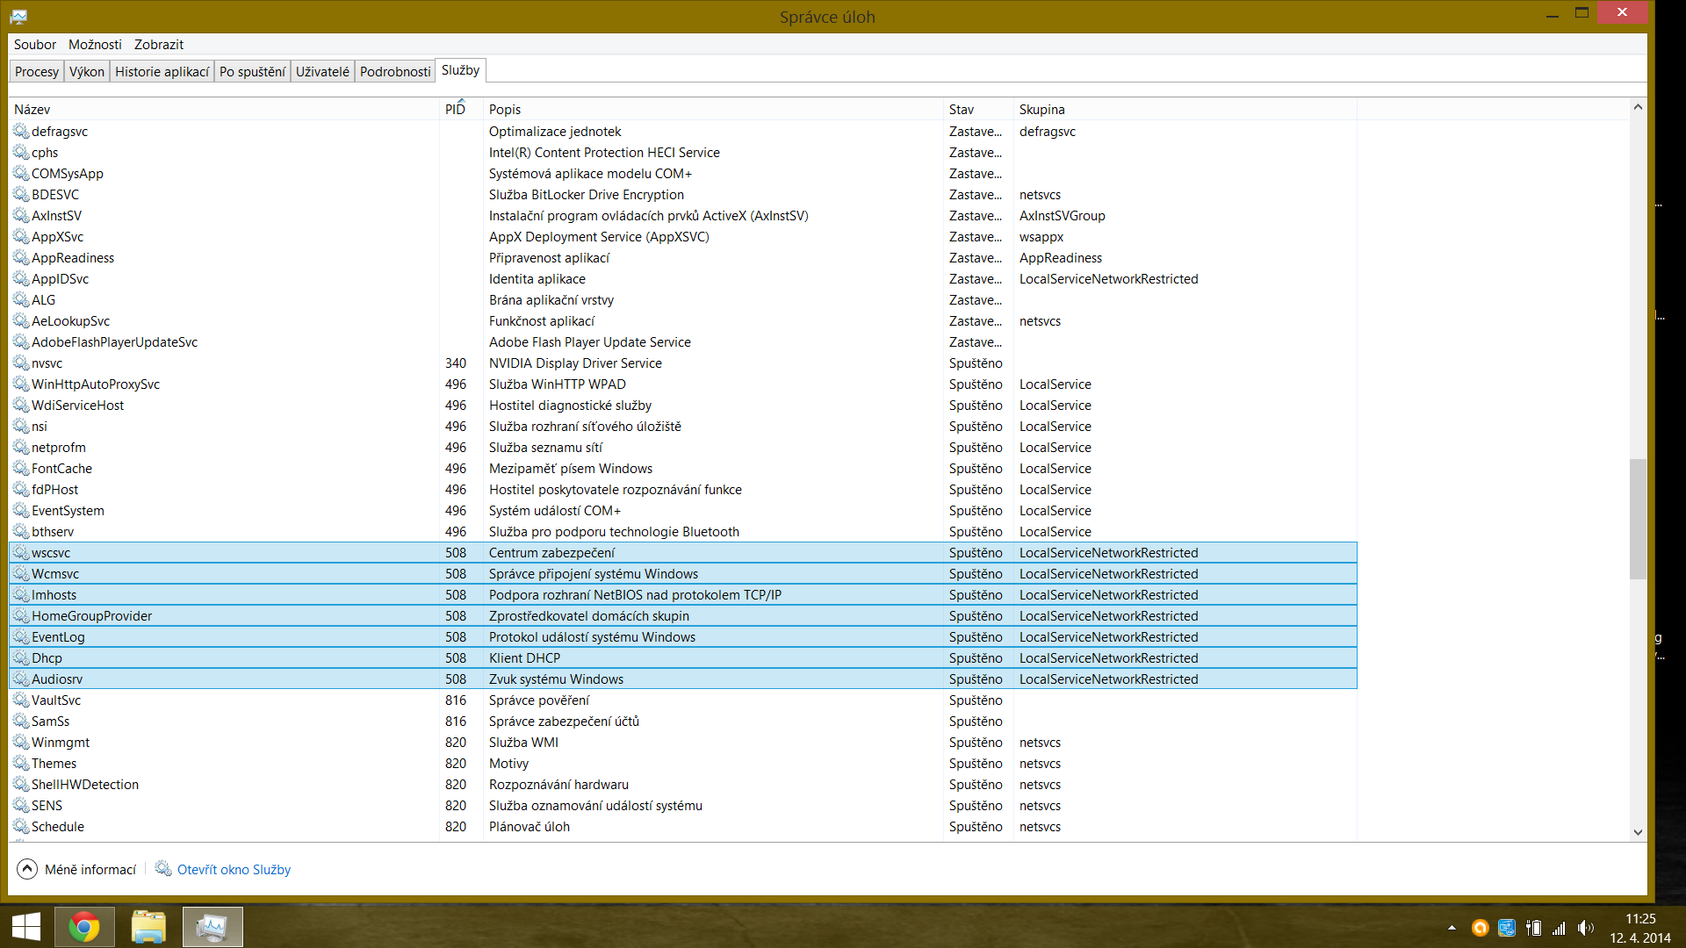Image resolution: width=1686 pixels, height=948 pixels.
Task: Click Služba pro podporu technologie Bluetooth text
Action: point(614,531)
